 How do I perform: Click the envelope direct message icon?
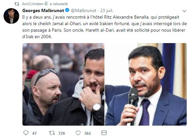104,133
